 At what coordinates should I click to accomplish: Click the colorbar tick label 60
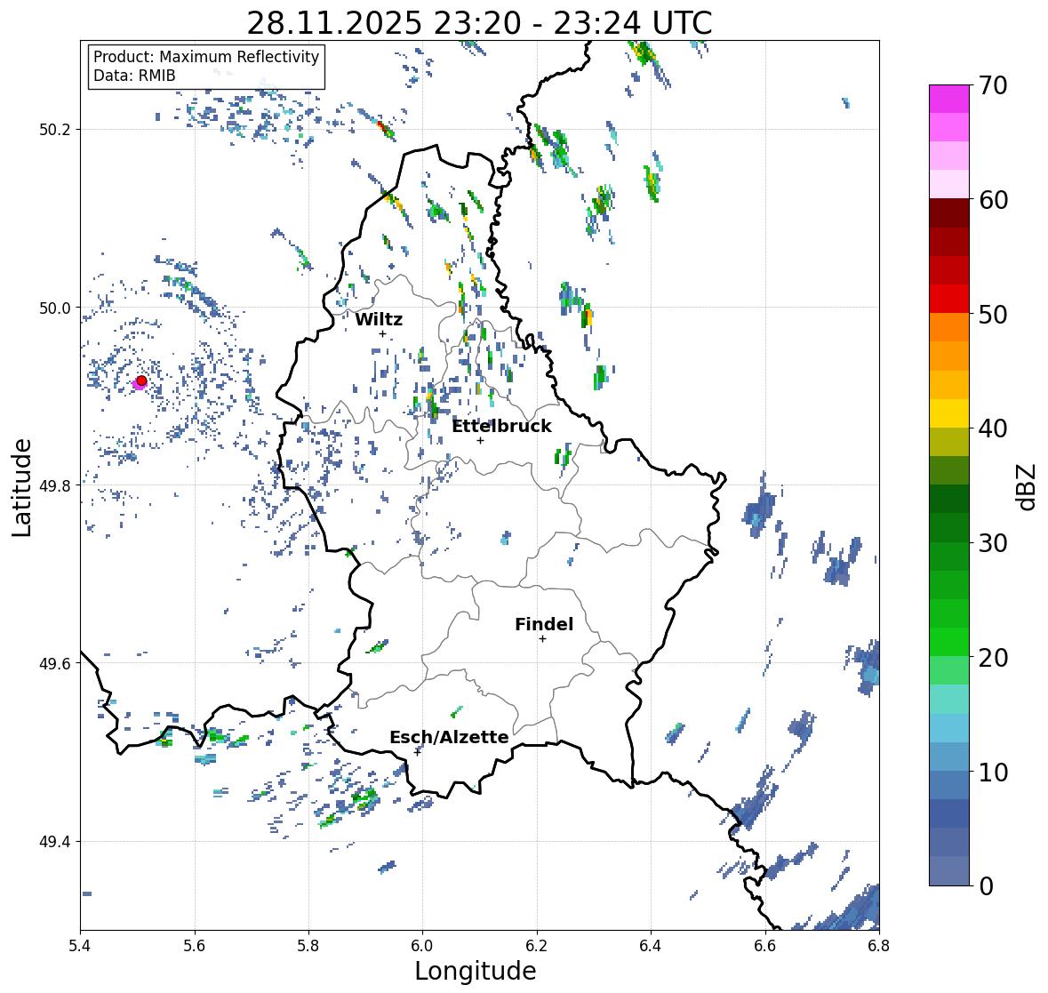coord(993,200)
